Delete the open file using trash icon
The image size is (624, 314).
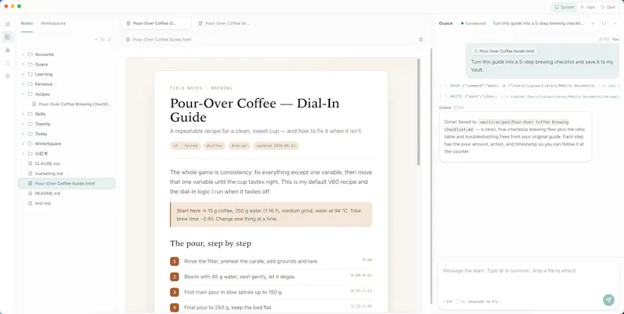pyautogui.click(x=420, y=40)
